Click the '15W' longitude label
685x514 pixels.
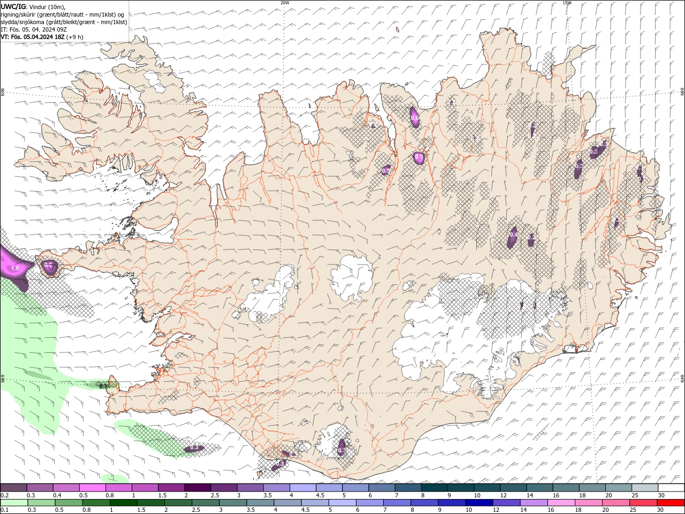tap(567, 2)
